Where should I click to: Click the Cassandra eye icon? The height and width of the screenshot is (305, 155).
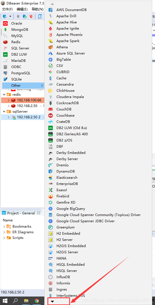[51, 84]
